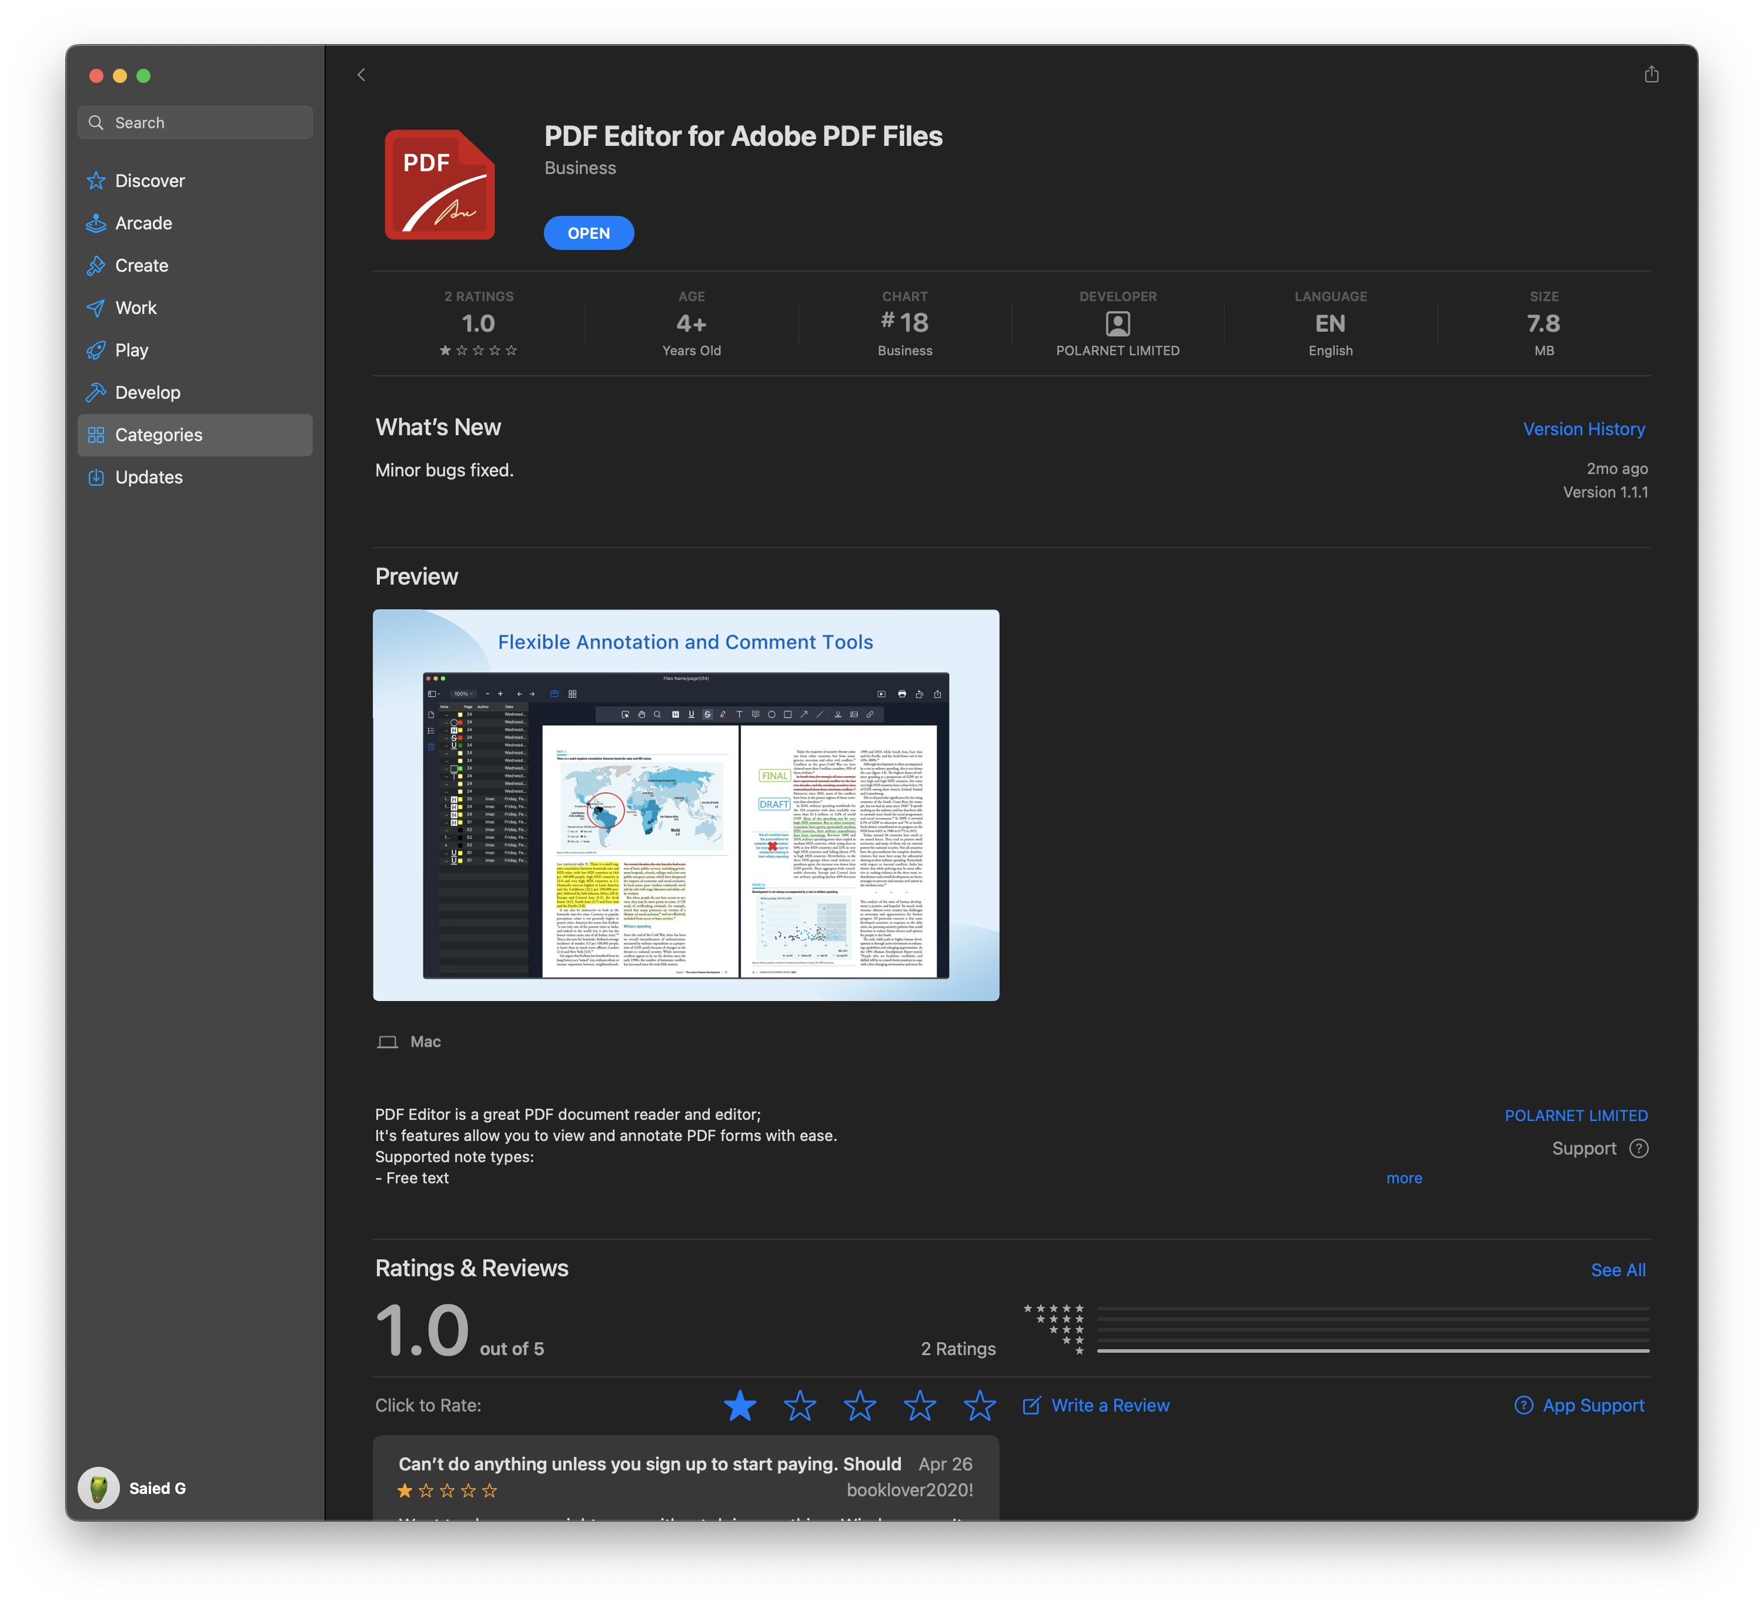Click the Minor bugs fixed text
Viewport: 1764px width, 1608px height.
(445, 470)
